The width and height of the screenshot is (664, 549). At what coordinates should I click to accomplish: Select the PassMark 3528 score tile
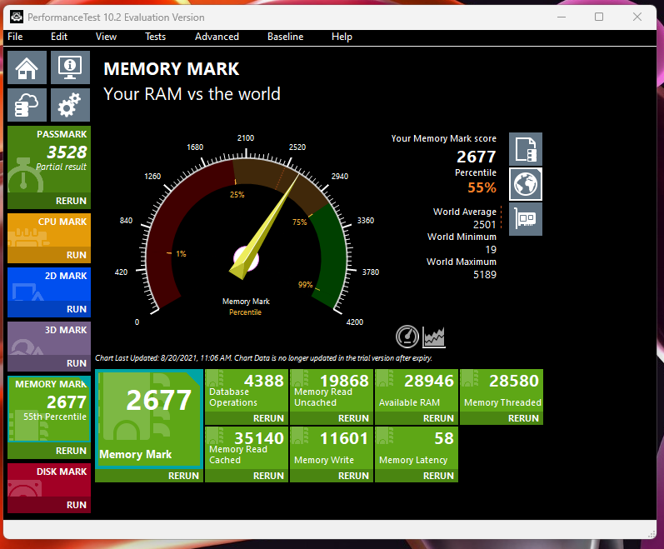[x=49, y=160]
